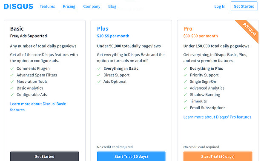
Task: Click the checkmark next to Basic Analytics
Action: click(x=12, y=88)
